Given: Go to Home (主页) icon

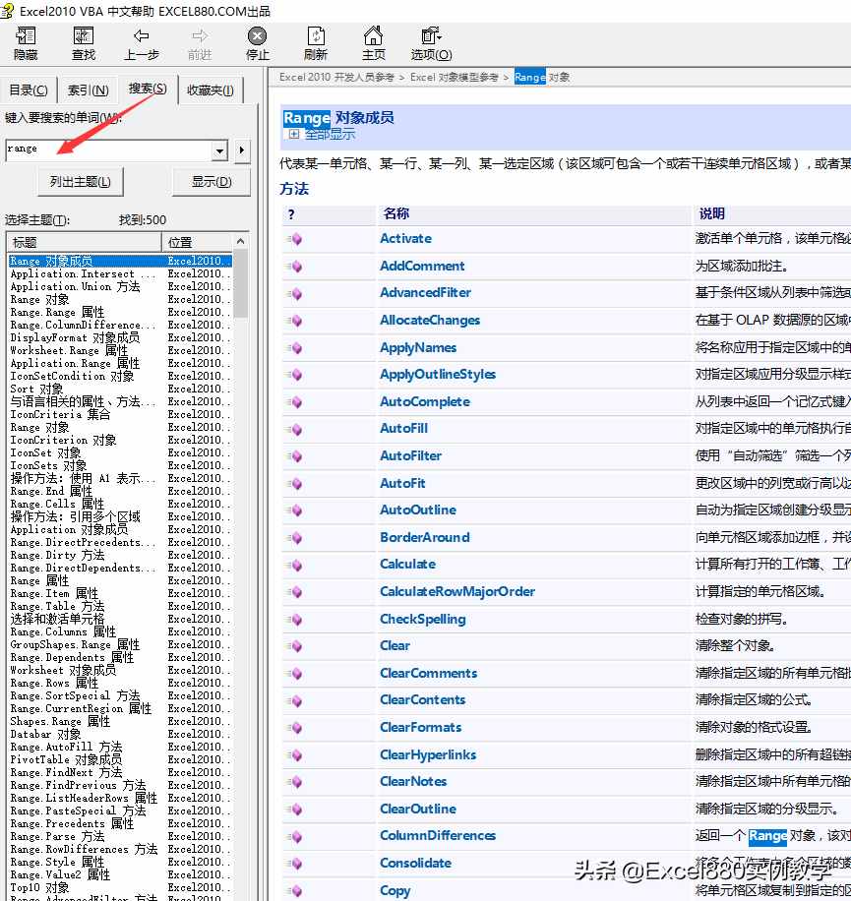Looking at the screenshot, I should [x=373, y=36].
